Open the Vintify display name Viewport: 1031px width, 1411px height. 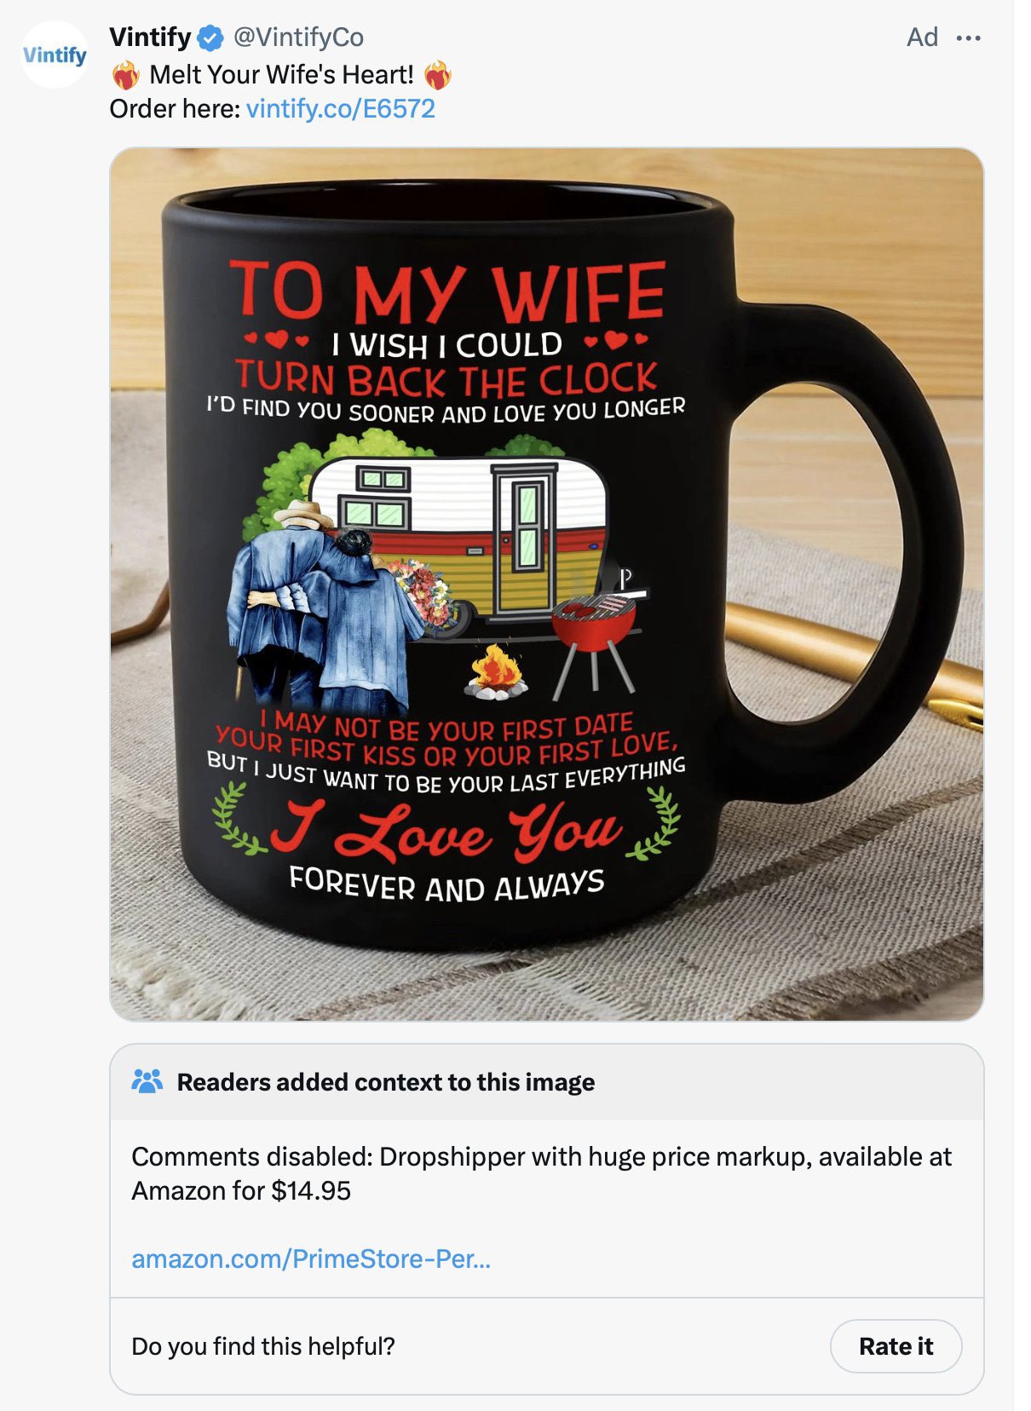(150, 37)
